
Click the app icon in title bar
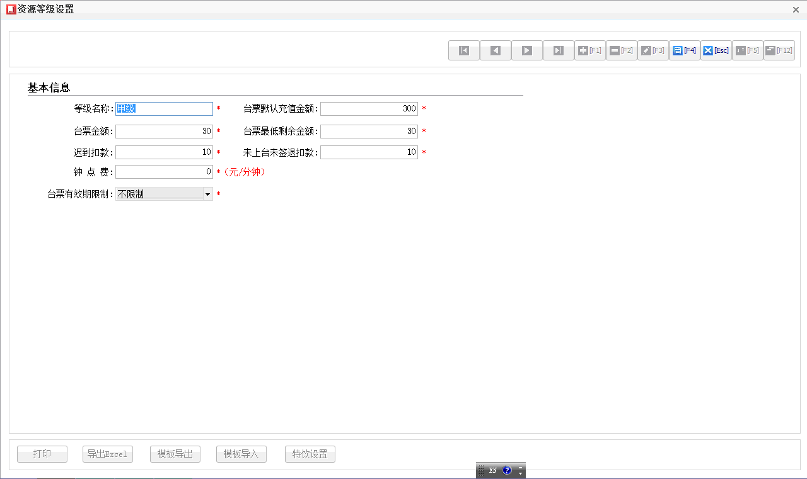(x=11, y=9)
